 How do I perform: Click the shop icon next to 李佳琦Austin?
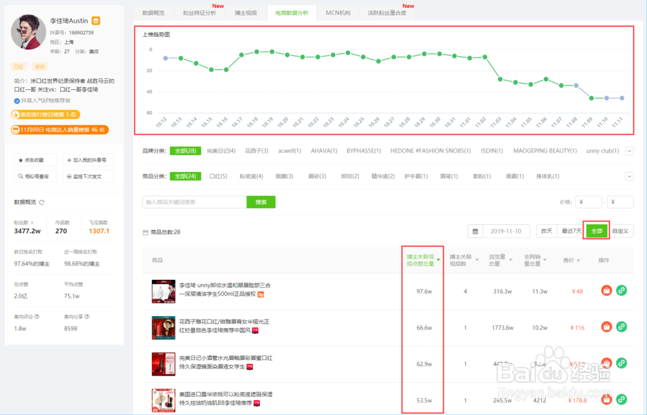96,21
